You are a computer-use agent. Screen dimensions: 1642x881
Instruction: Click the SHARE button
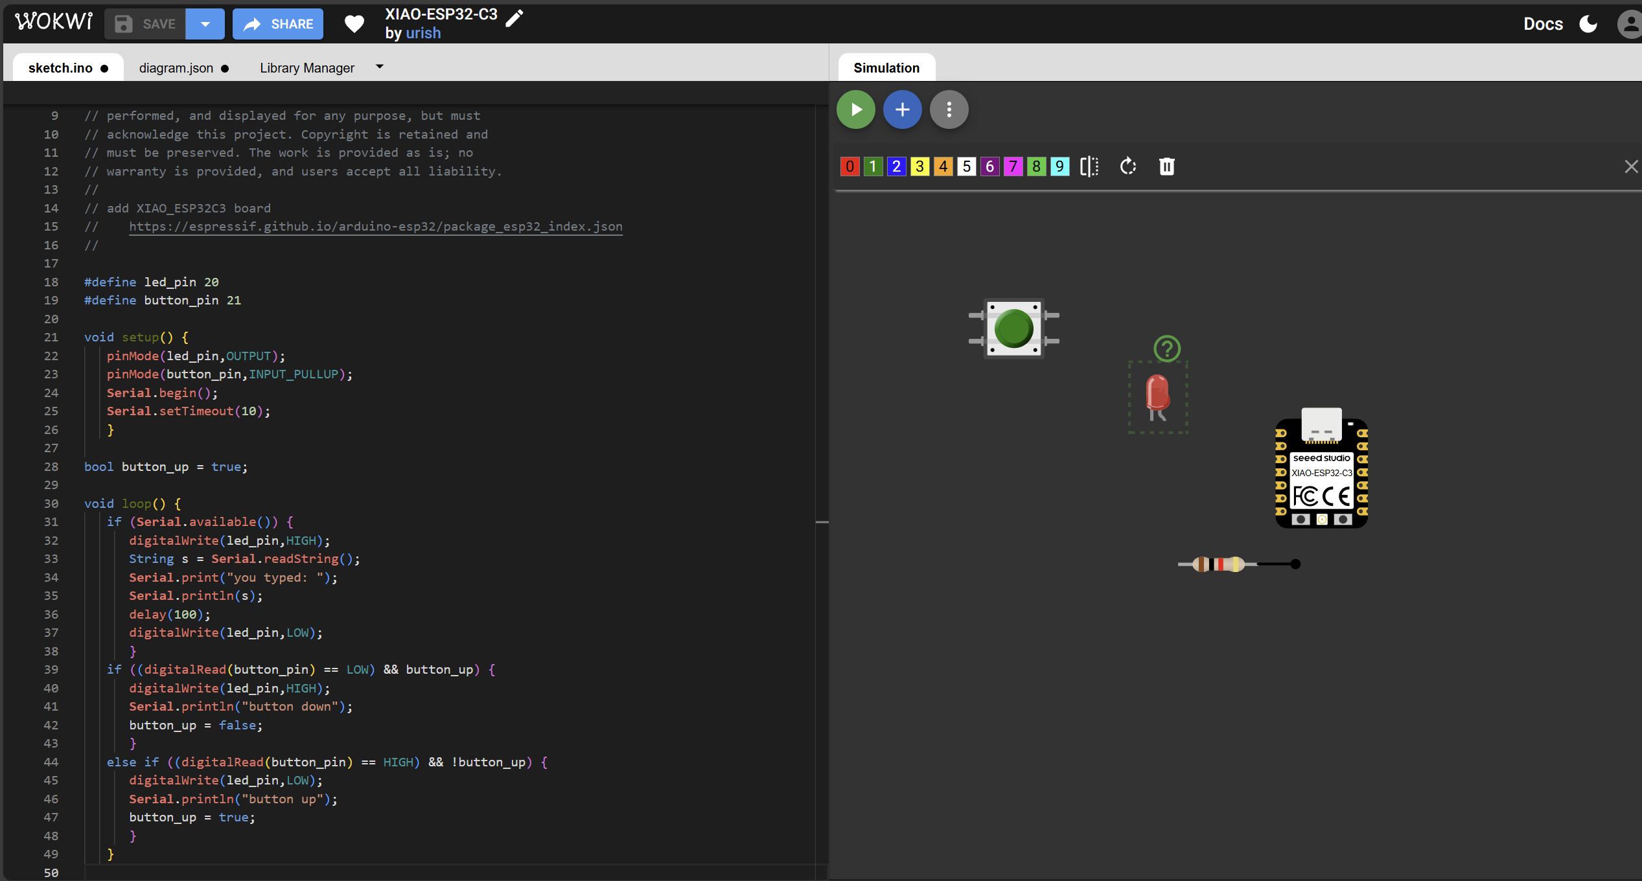277,24
